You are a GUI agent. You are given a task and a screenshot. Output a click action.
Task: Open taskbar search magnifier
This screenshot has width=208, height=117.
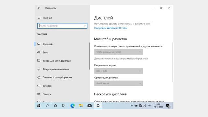coord(47,106)
